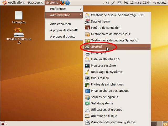Click the Administration submenu arrow
This screenshot has height=126, width=168.
tap(81, 15)
